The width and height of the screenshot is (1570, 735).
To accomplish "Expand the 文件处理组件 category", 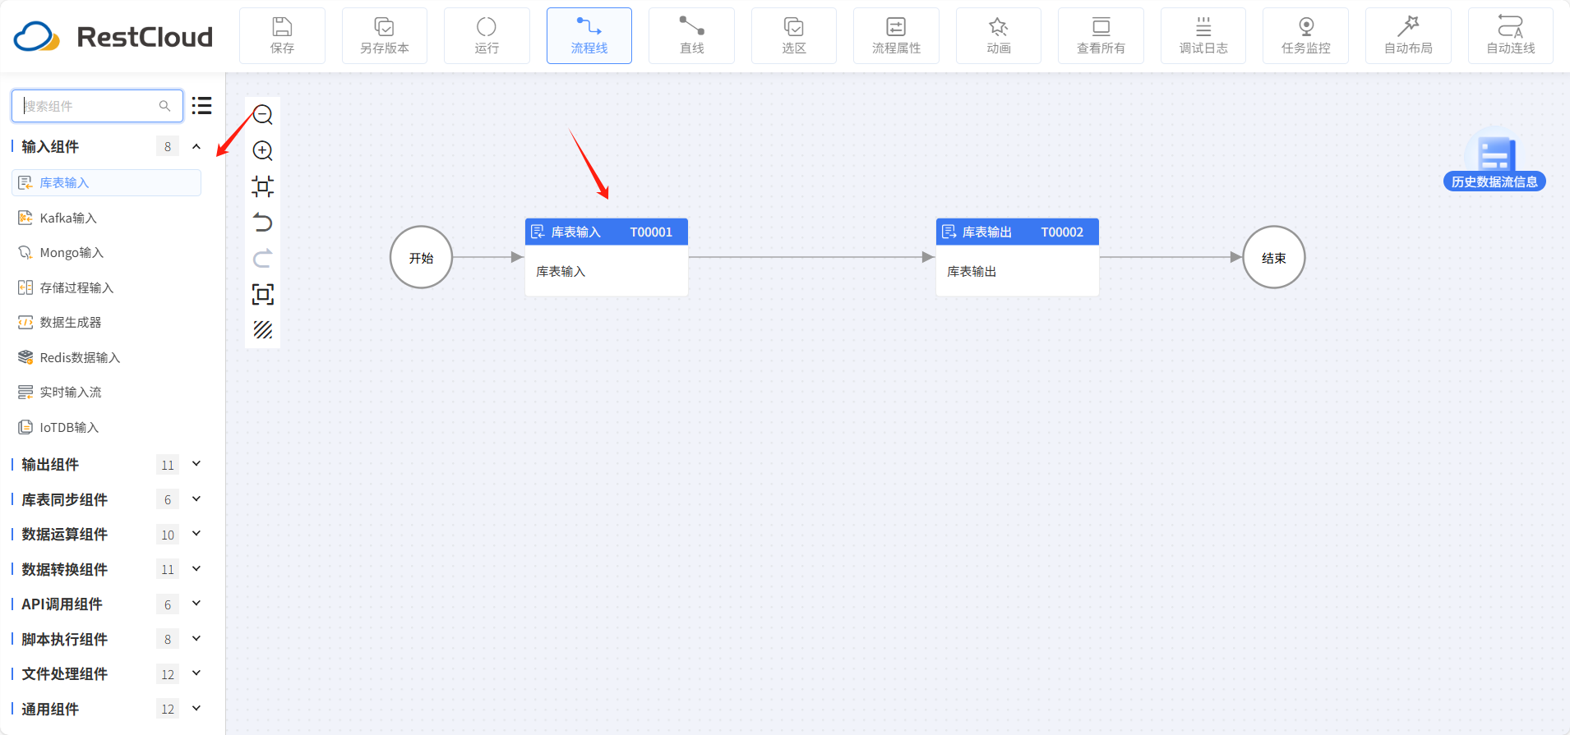I will (x=196, y=673).
